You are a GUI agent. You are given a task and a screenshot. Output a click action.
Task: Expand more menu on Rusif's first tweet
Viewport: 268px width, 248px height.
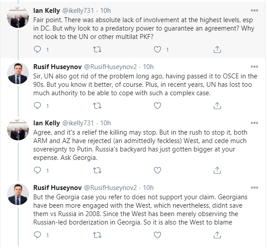(254, 67)
